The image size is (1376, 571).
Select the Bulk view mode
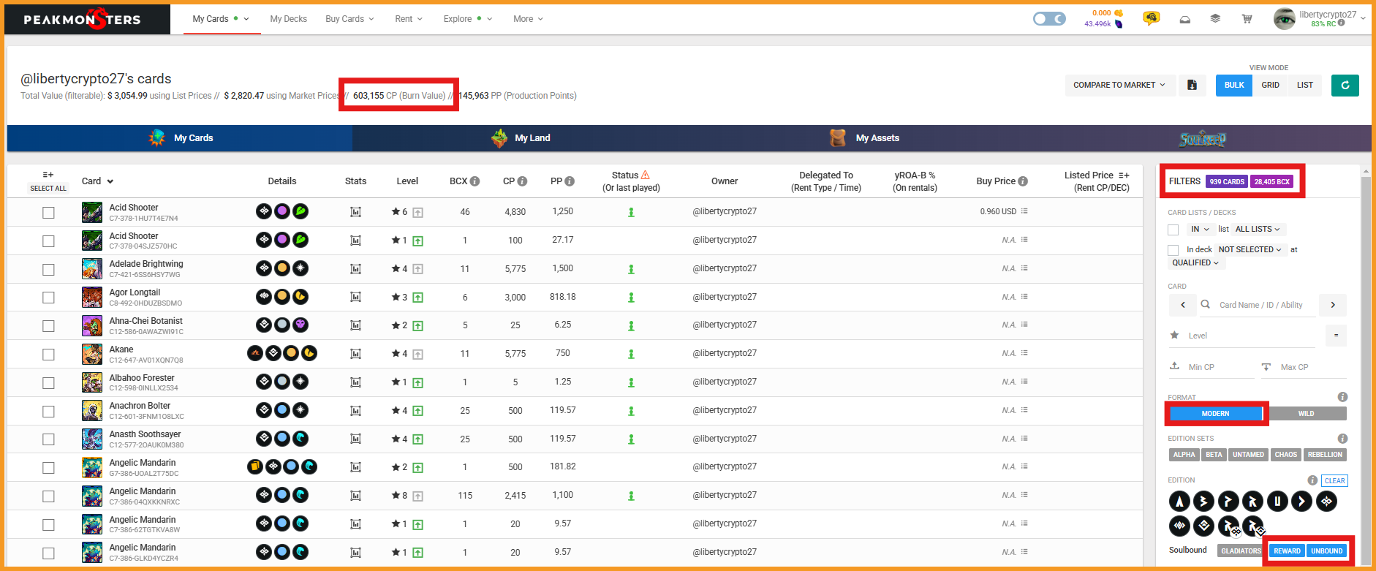(1234, 85)
